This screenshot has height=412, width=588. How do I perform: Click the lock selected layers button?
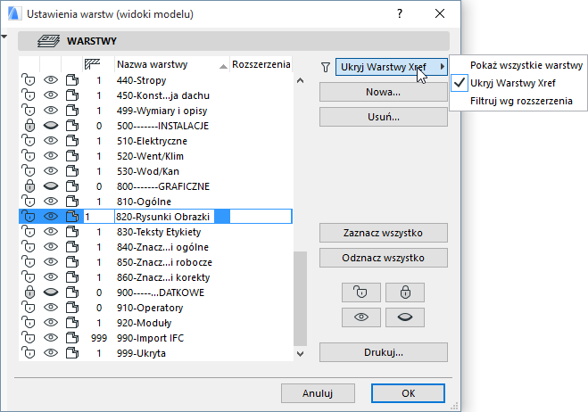pos(404,292)
